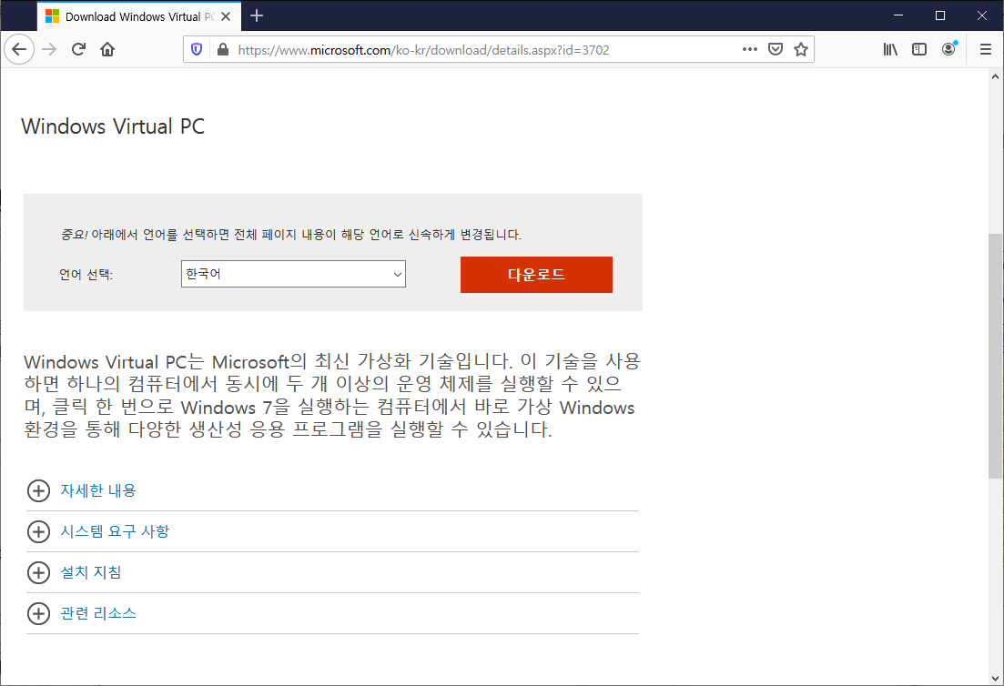Show site security padlock info

[x=222, y=49]
